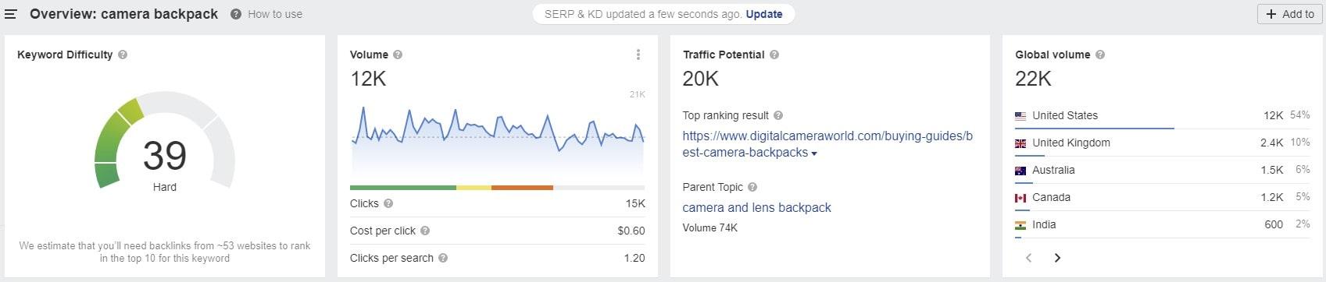Click Volume help question icon
This screenshot has width=1326, height=282.
398,55
